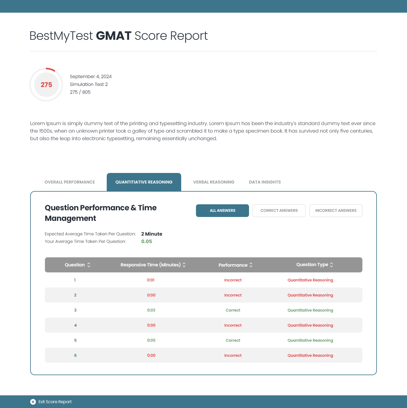
Task: Sort by Responsive Time column arrows
Action: pos(184,265)
